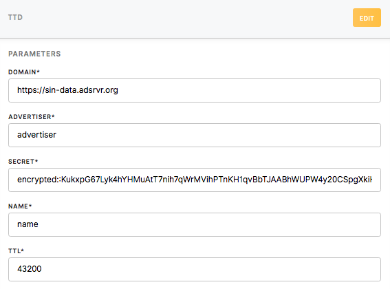Click the 'advertiser' value text
Viewport: 390px width, 289px height.
(36, 135)
